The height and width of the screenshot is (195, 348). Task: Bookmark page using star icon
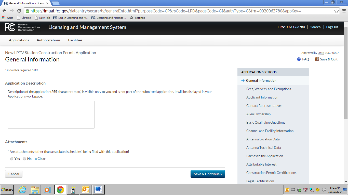[337, 11]
